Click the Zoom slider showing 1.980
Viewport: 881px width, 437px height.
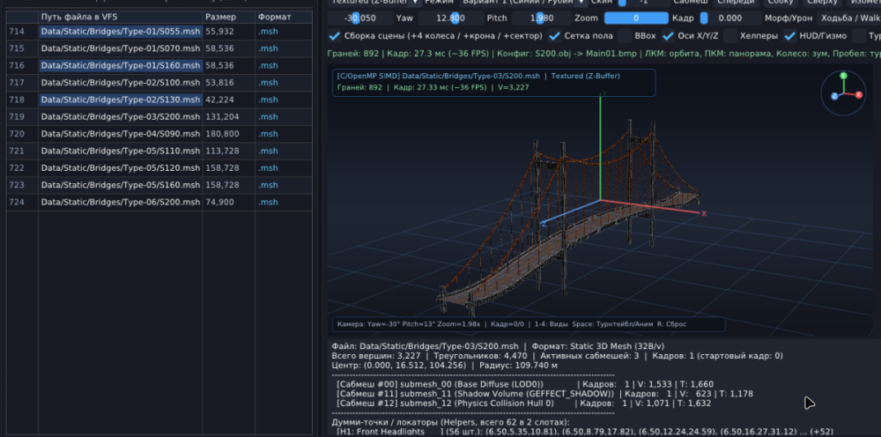(541, 18)
